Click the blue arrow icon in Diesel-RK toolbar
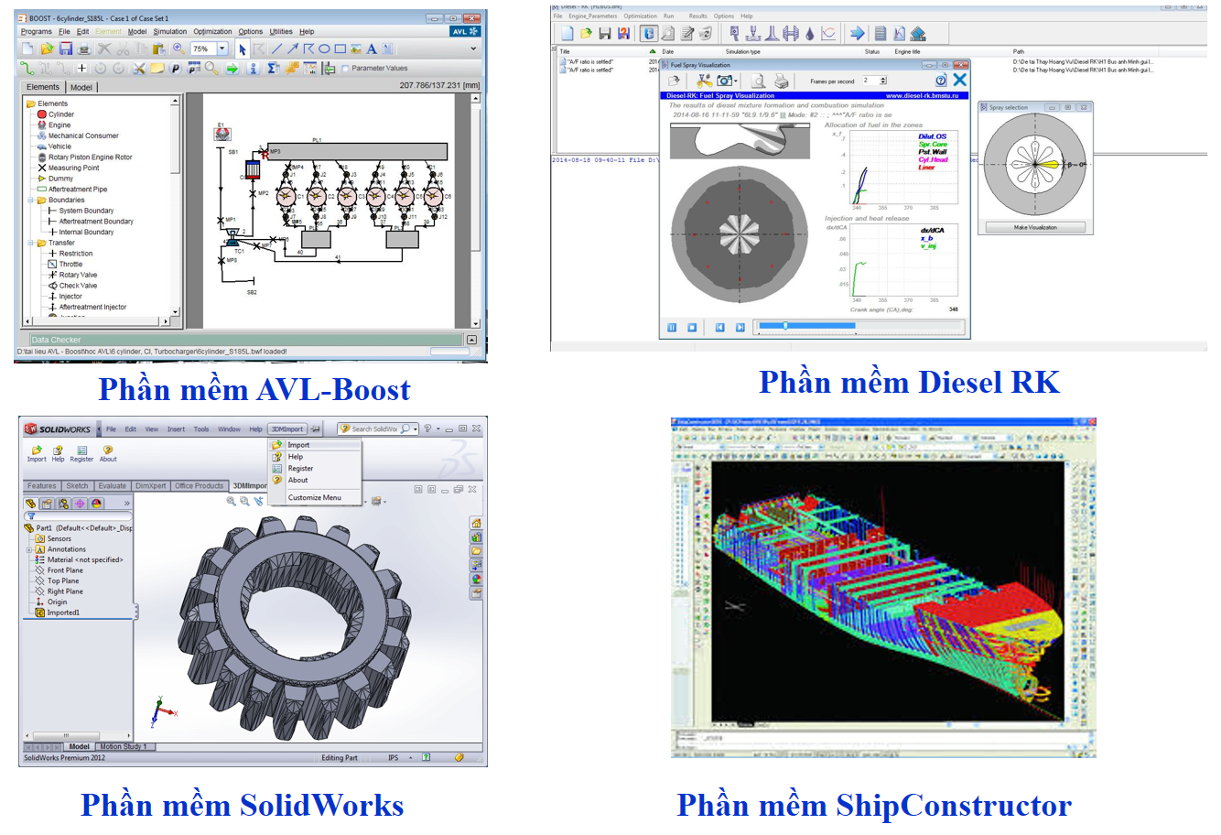The height and width of the screenshot is (835, 1221). click(x=857, y=34)
